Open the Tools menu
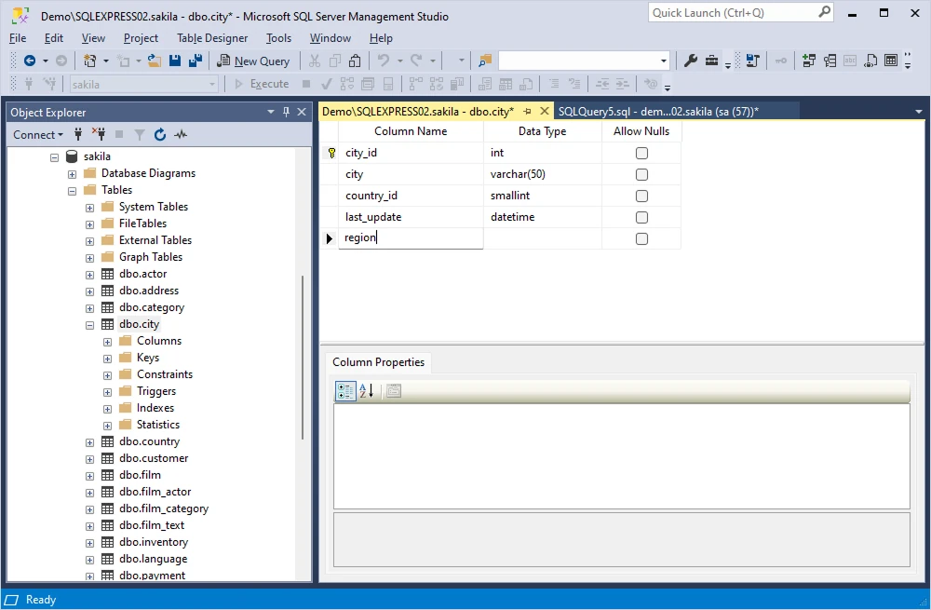931x610 pixels. (278, 38)
